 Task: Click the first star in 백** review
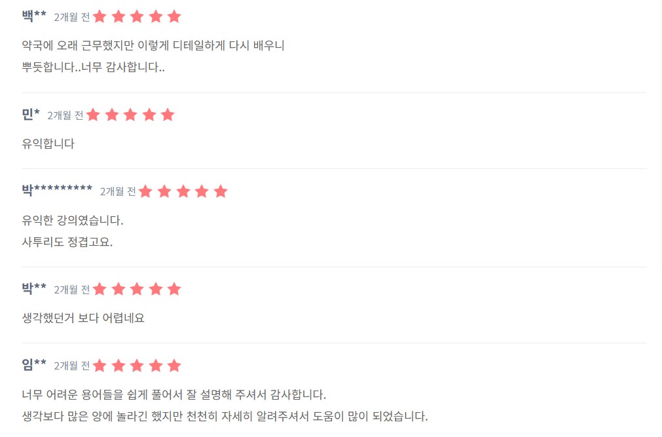[x=100, y=17]
